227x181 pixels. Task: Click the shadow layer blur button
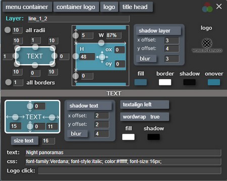click(146, 59)
